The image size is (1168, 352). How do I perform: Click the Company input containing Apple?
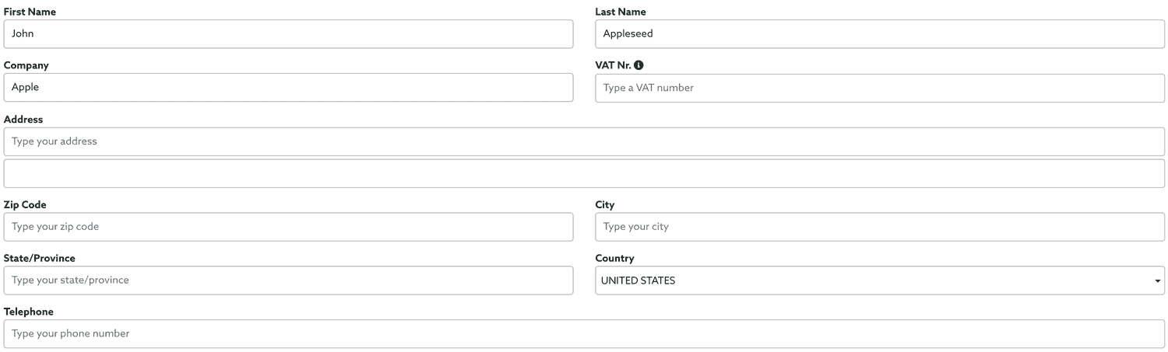(288, 88)
